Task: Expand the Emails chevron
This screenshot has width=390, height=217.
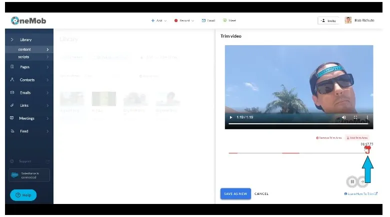Action: pos(47,93)
